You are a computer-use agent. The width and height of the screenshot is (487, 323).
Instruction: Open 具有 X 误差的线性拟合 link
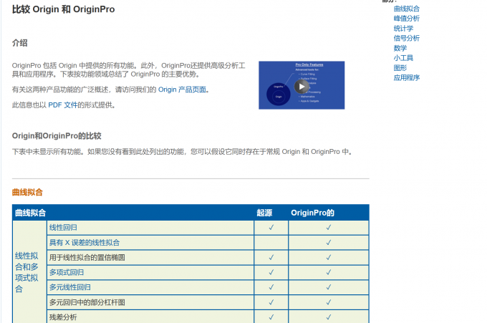[x=85, y=243]
